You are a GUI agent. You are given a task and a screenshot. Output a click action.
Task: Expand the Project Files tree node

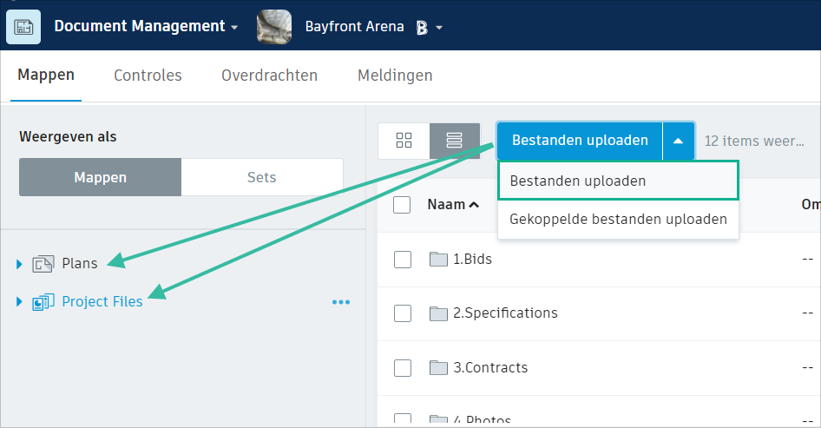[x=19, y=302]
